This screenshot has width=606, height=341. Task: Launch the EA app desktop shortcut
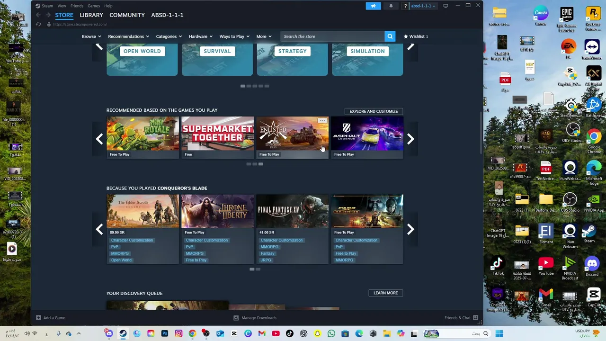(568, 50)
